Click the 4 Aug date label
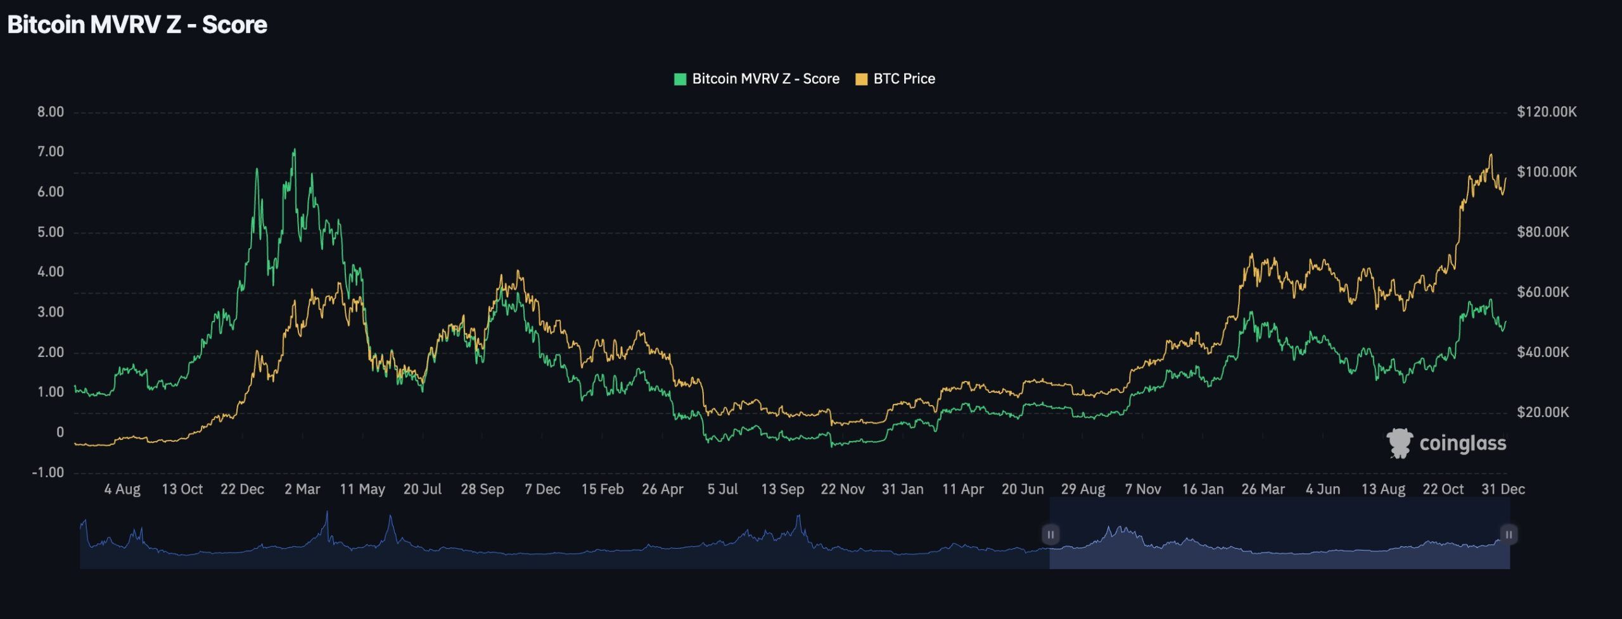The image size is (1622, 619). click(x=122, y=489)
